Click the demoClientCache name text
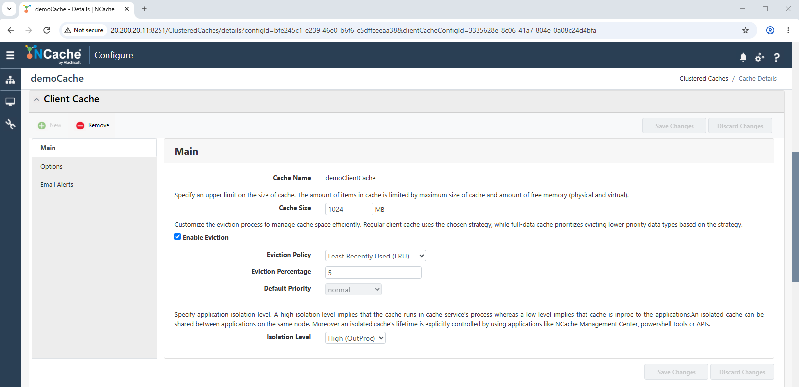799x387 pixels. pos(350,178)
